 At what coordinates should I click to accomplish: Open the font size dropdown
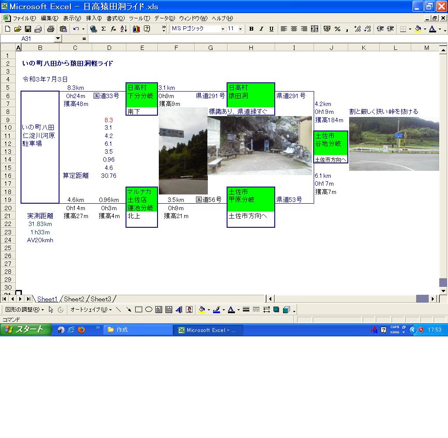tap(241, 29)
